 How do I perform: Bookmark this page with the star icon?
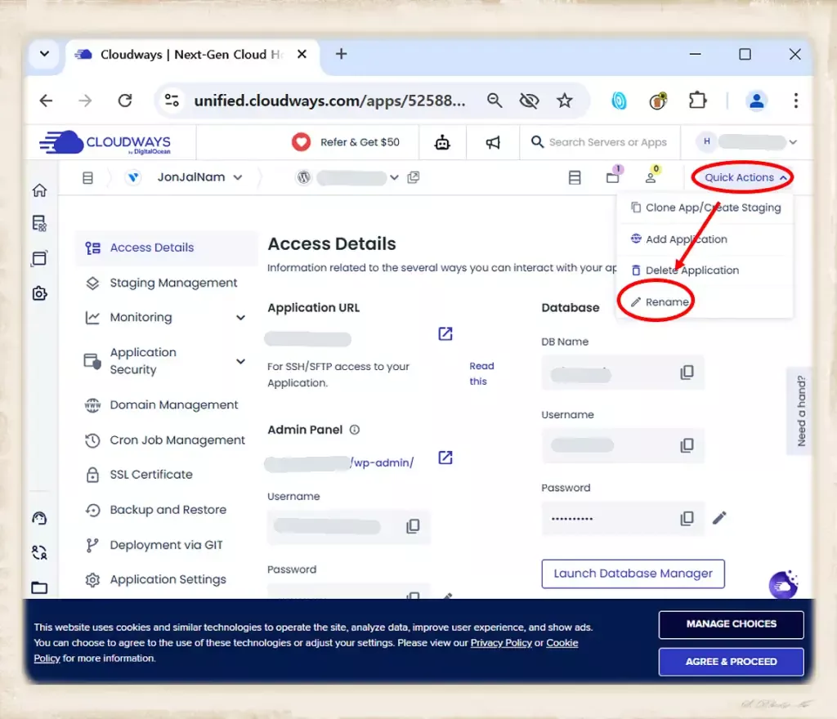[x=564, y=100]
